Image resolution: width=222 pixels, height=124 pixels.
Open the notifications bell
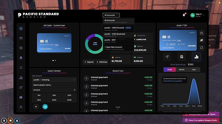[x=184, y=15]
